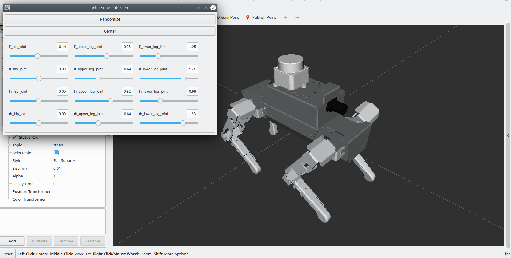This screenshot has height=258, width=511.
Task: Click the lh_upper_leg_joint slider handle
Action: tap(111, 101)
